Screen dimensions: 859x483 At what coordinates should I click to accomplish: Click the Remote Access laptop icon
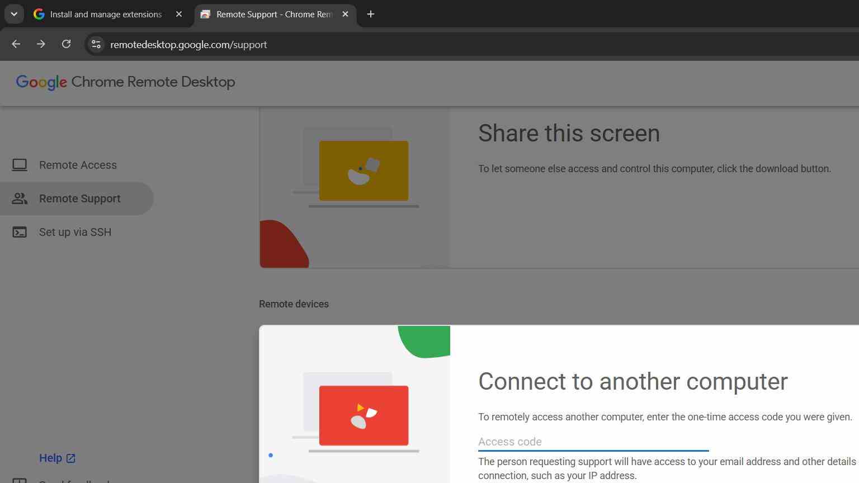pyautogui.click(x=20, y=165)
